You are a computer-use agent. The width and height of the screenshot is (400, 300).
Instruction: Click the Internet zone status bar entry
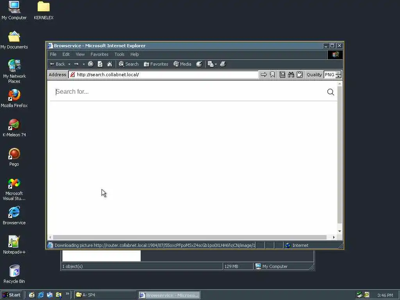pyautogui.click(x=297, y=245)
